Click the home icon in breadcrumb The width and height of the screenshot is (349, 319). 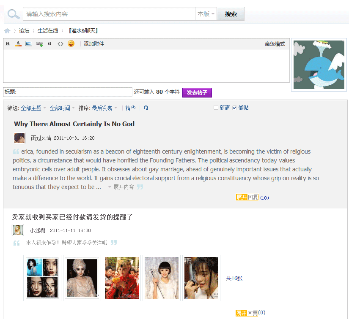(x=7, y=31)
